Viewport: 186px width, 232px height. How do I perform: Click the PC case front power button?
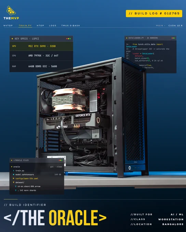pyautogui.click(x=130, y=168)
